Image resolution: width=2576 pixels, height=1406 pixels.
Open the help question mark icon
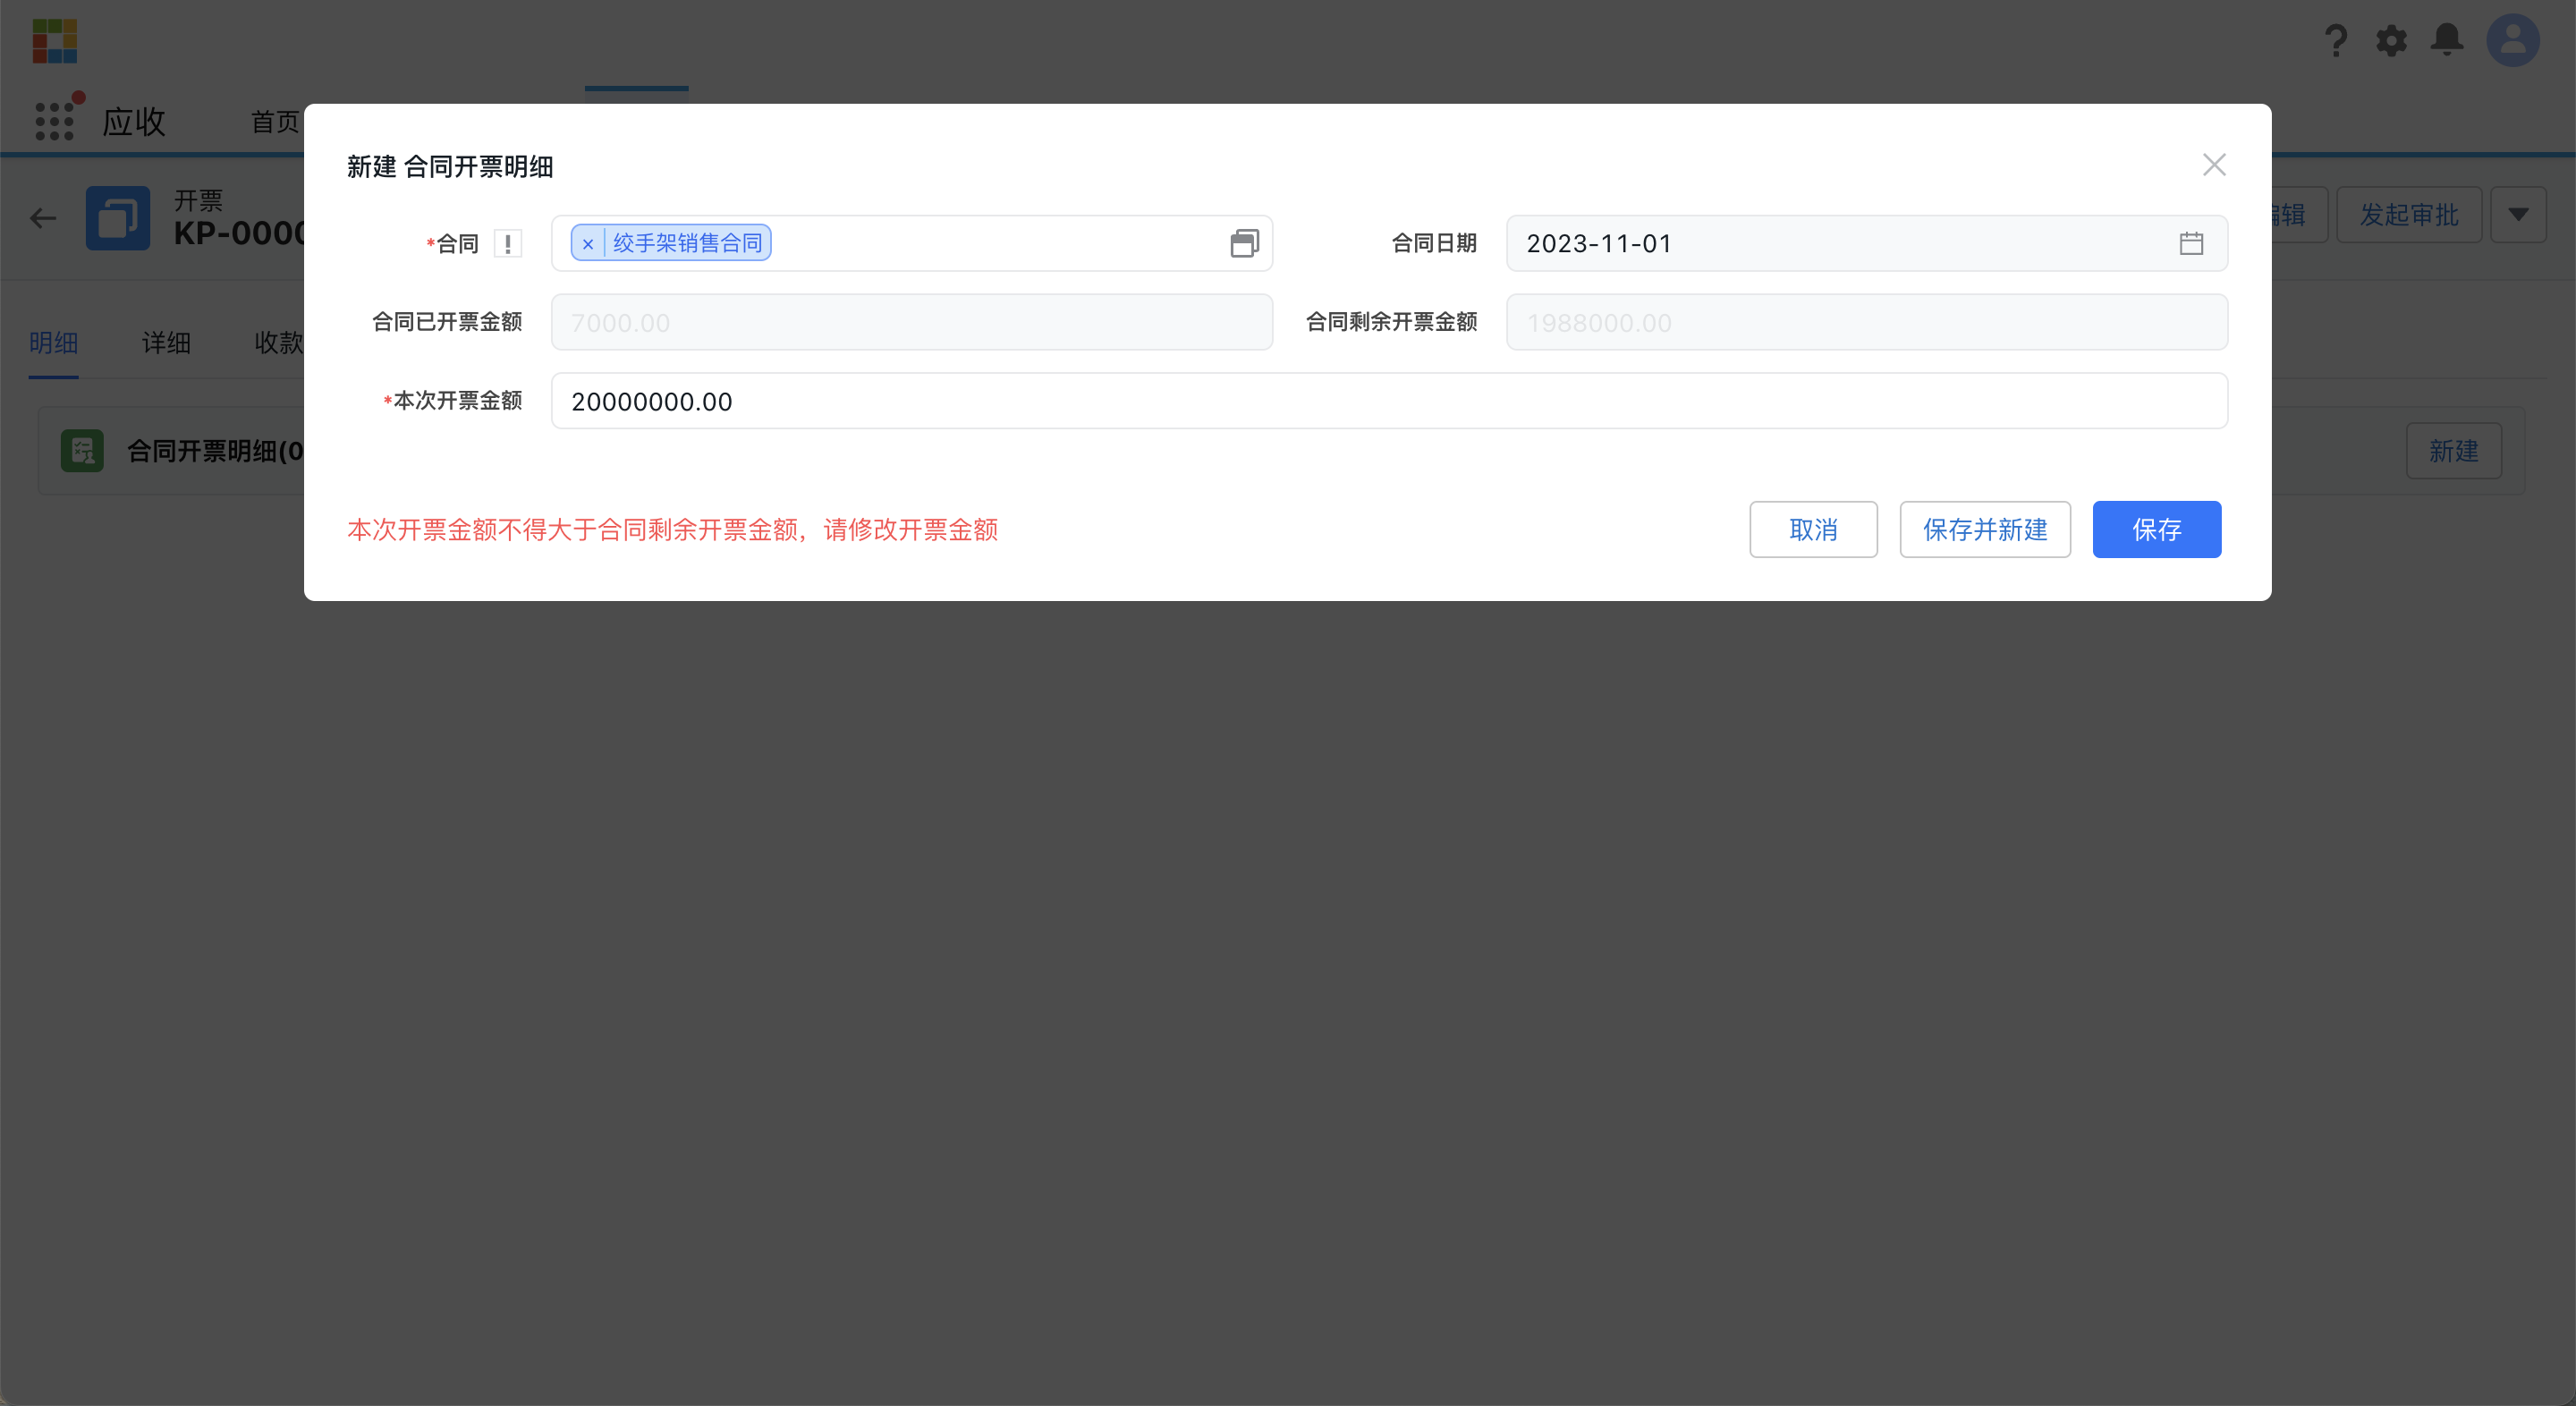tap(2336, 41)
